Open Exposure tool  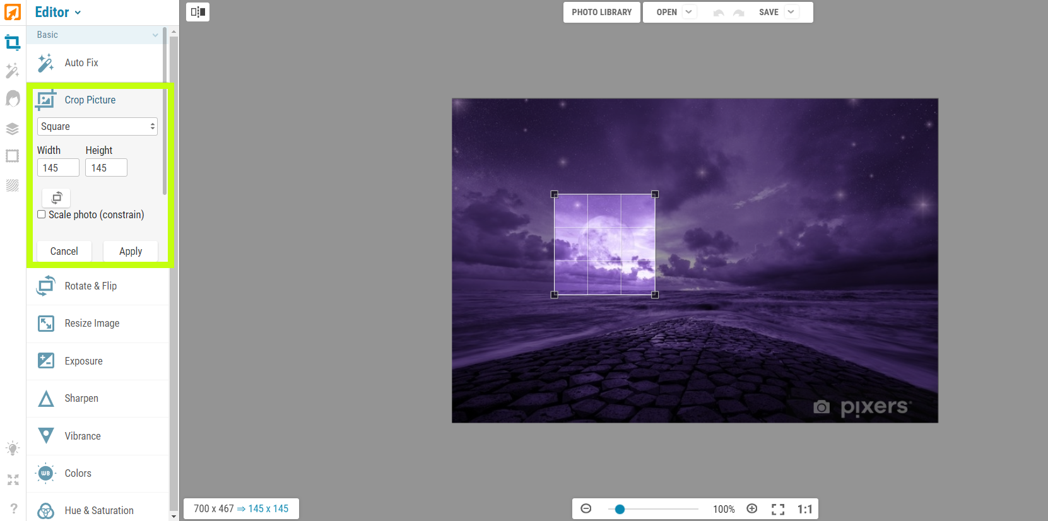tap(97, 361)
